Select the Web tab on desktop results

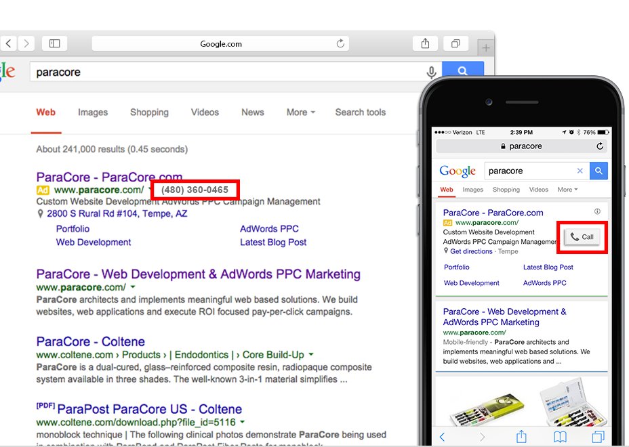click(x=45, y=112)
